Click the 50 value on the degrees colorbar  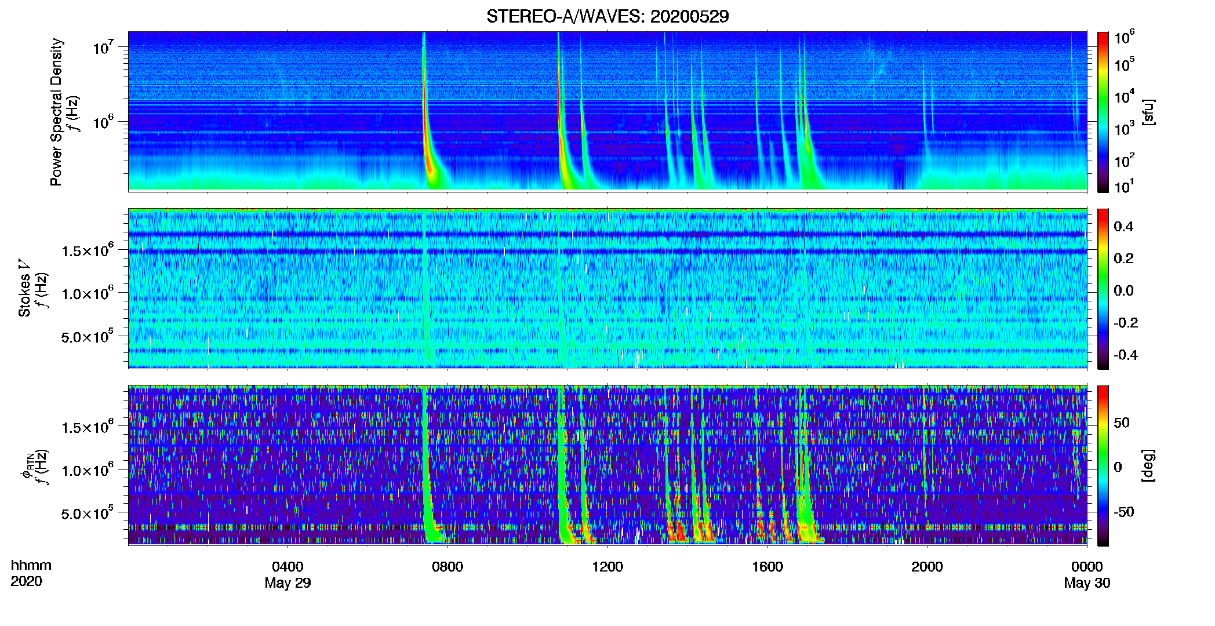[x=1122, y=423]
